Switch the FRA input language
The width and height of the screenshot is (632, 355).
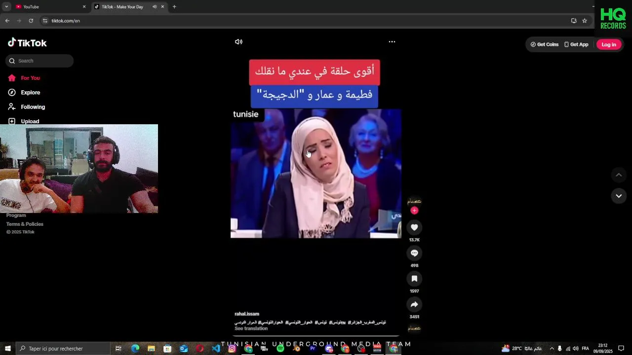586,349
